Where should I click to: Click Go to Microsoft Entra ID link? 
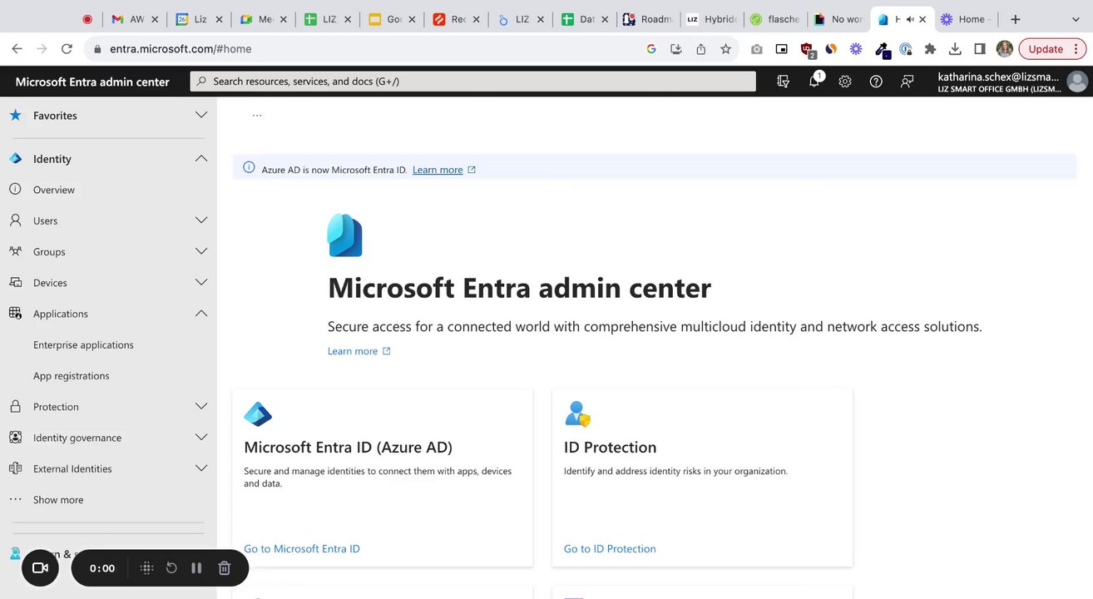click(302, 549)
